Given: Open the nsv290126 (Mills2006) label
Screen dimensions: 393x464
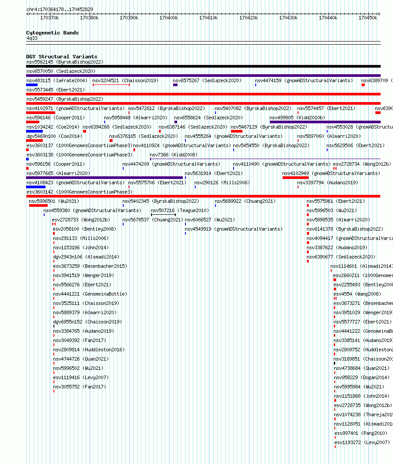Looking at the screenshot, I should [222, 183].
